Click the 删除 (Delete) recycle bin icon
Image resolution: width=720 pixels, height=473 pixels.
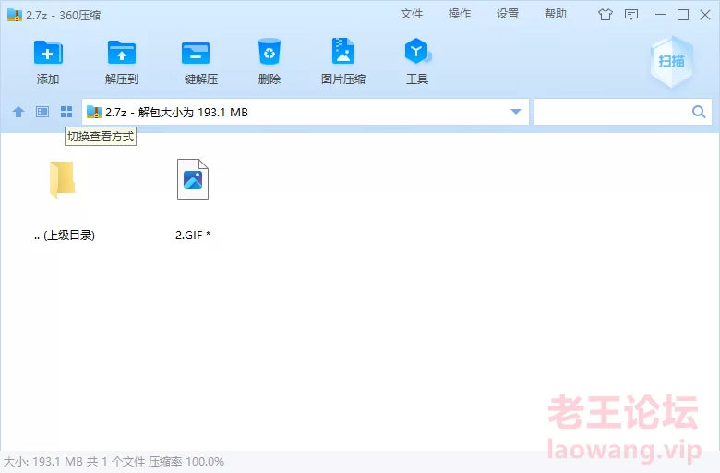point(270,52)
